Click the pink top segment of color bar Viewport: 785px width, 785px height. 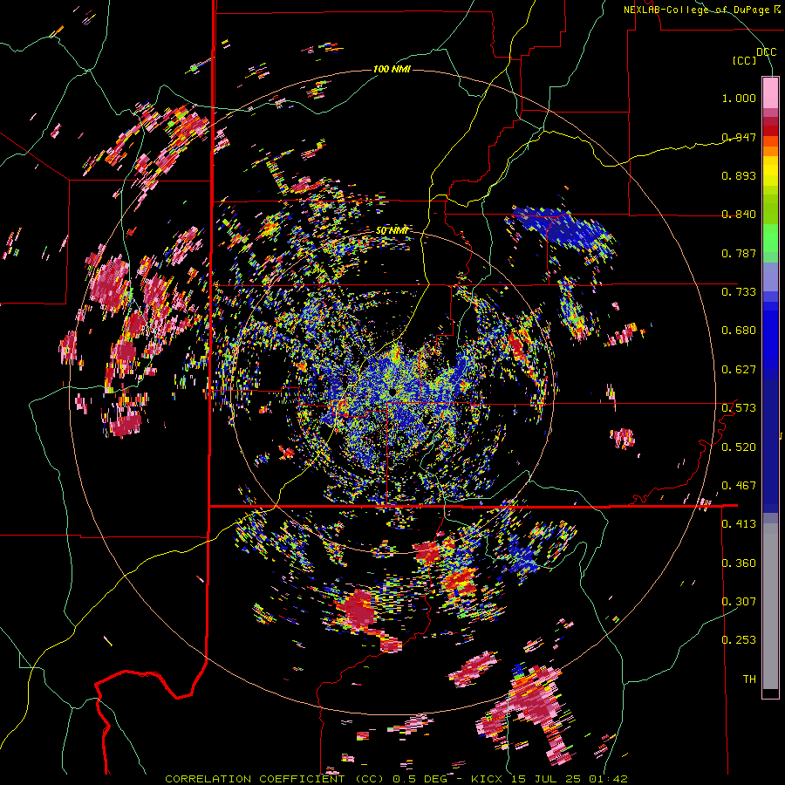(x=770, y=92)
